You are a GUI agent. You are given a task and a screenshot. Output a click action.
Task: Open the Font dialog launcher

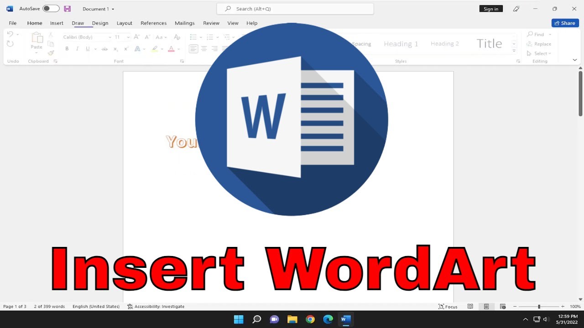click(x=182, y=61)
